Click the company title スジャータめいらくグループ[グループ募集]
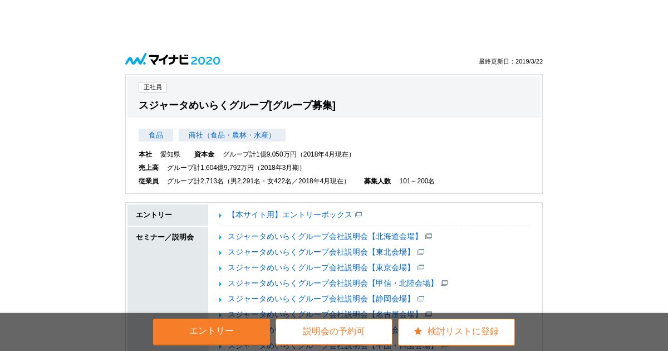The height and width of the screenshot is (351, 668). [237, 105]
